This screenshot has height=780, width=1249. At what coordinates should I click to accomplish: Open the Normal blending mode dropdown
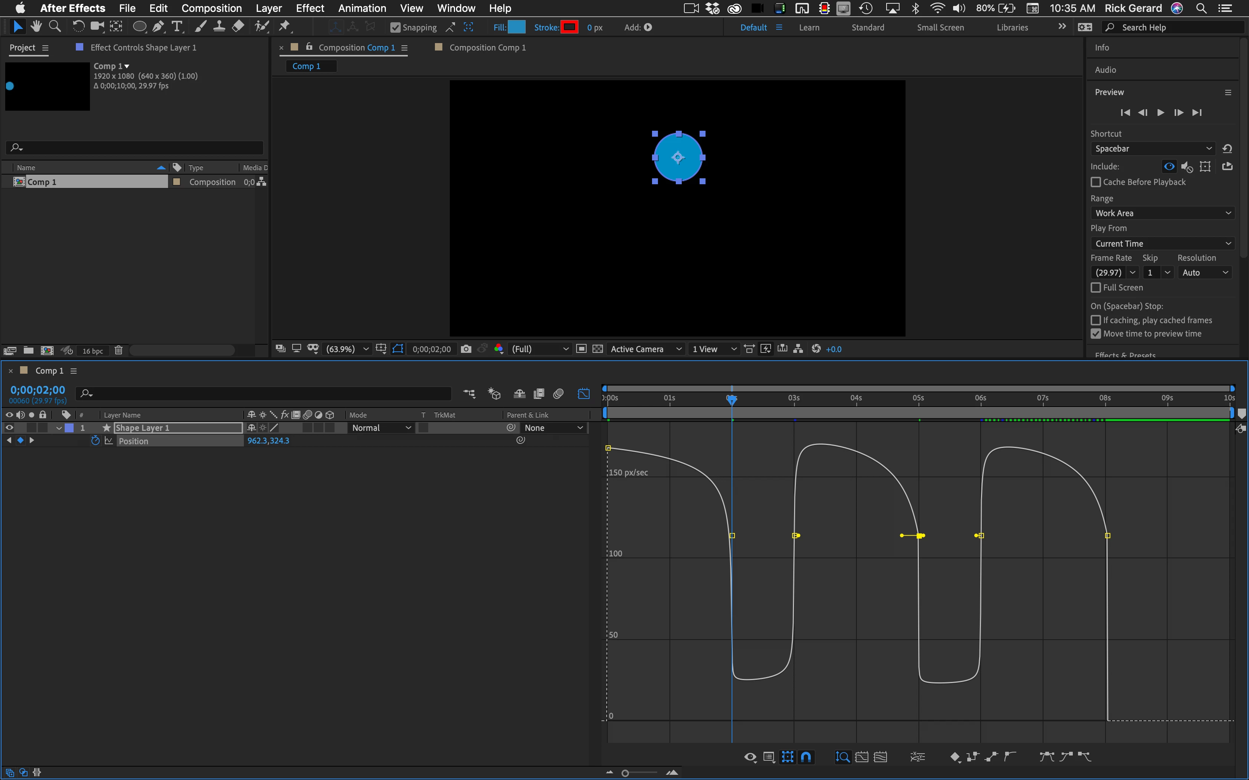pyautogui.click(x=381, y=428)
